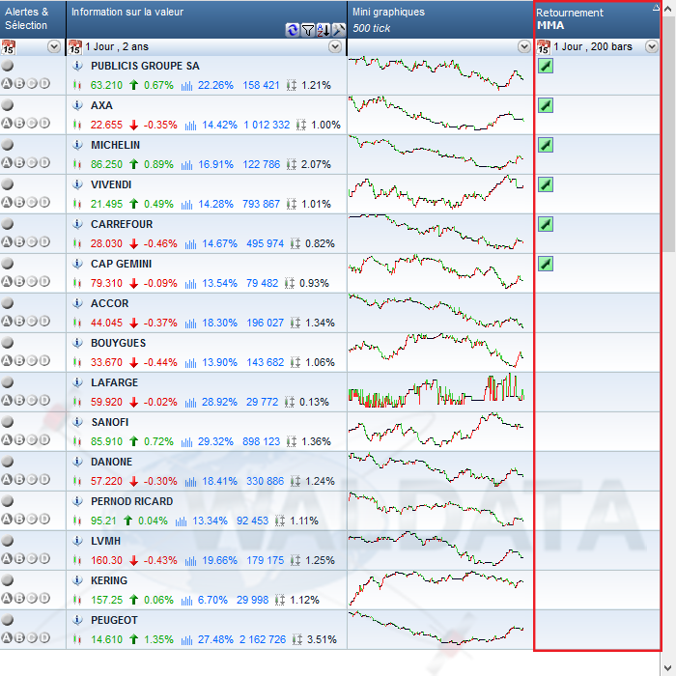The image size is (676, 676).
Task: Click the PEUGEOT price 14.610
Action: (106, 639)
